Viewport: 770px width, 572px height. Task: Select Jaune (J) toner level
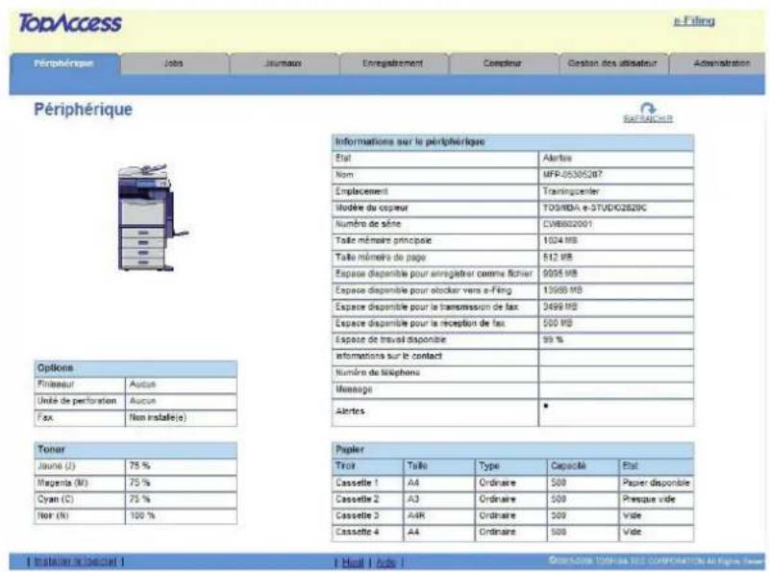(x=139, y=466)
